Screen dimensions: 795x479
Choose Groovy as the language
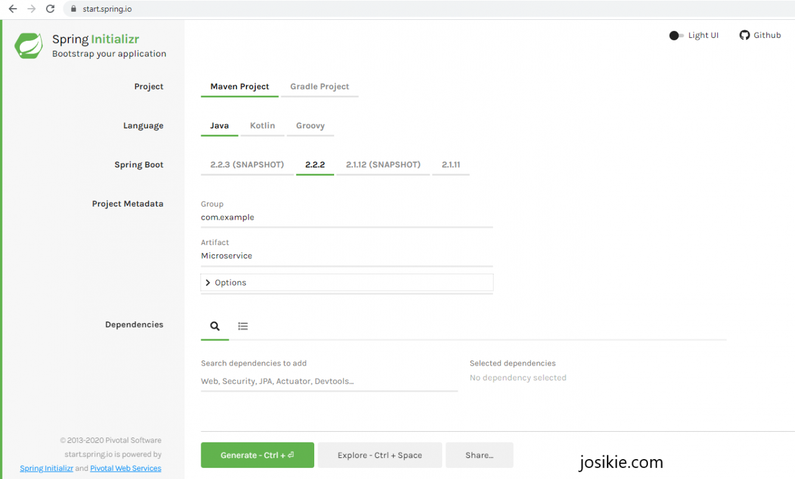click(x=310, y=125)
